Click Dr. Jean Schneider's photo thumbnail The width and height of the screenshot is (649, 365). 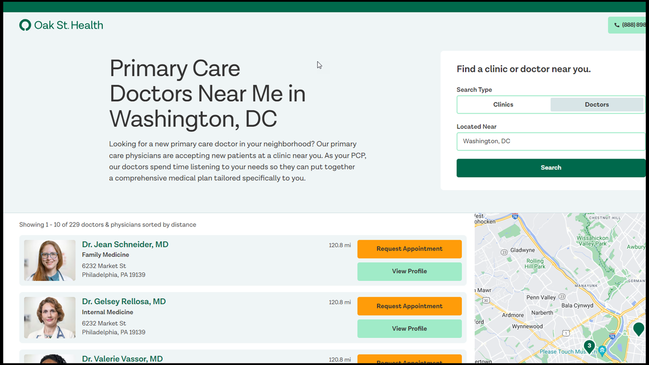(50, 260)
